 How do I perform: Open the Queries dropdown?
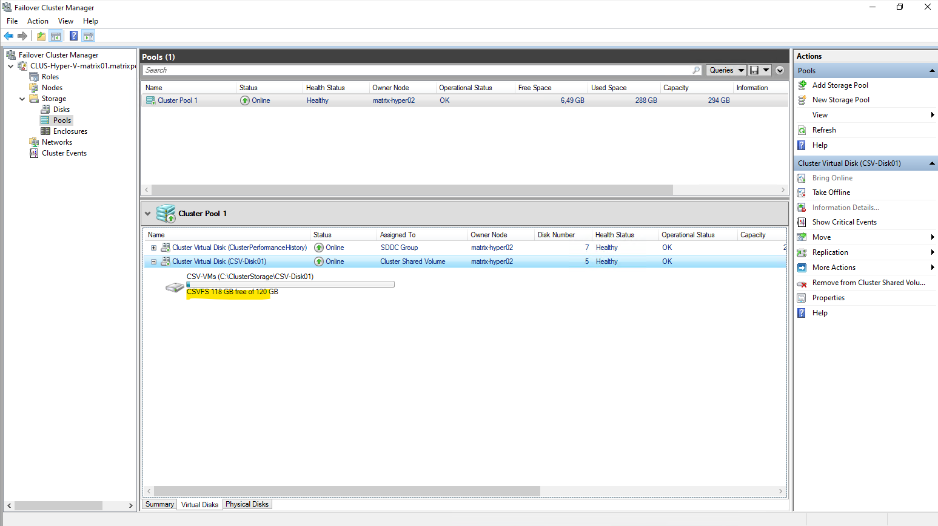pos(725,70)
